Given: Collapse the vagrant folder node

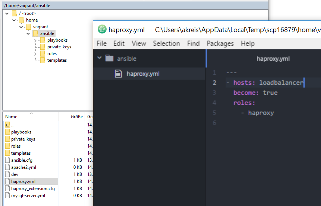Looking at the screenshot, I should (x=21, y=27).
